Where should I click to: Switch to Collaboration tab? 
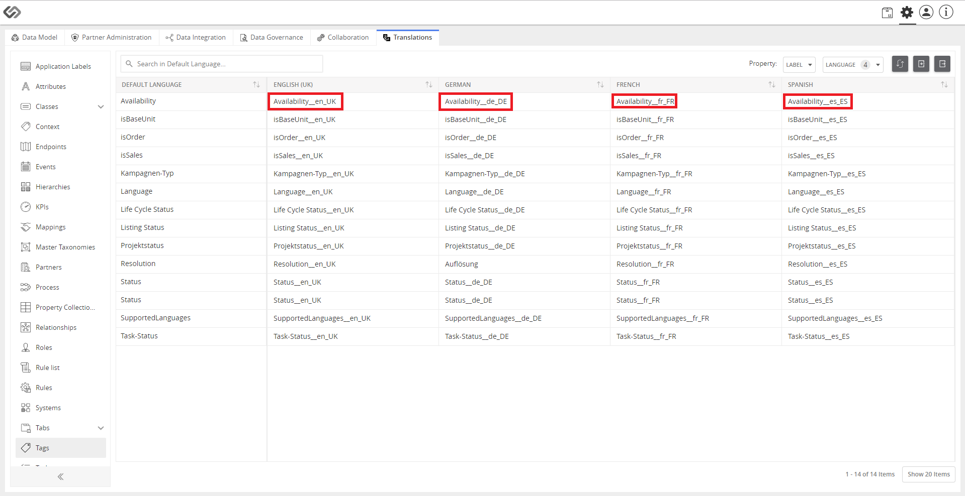pos(343,37)
